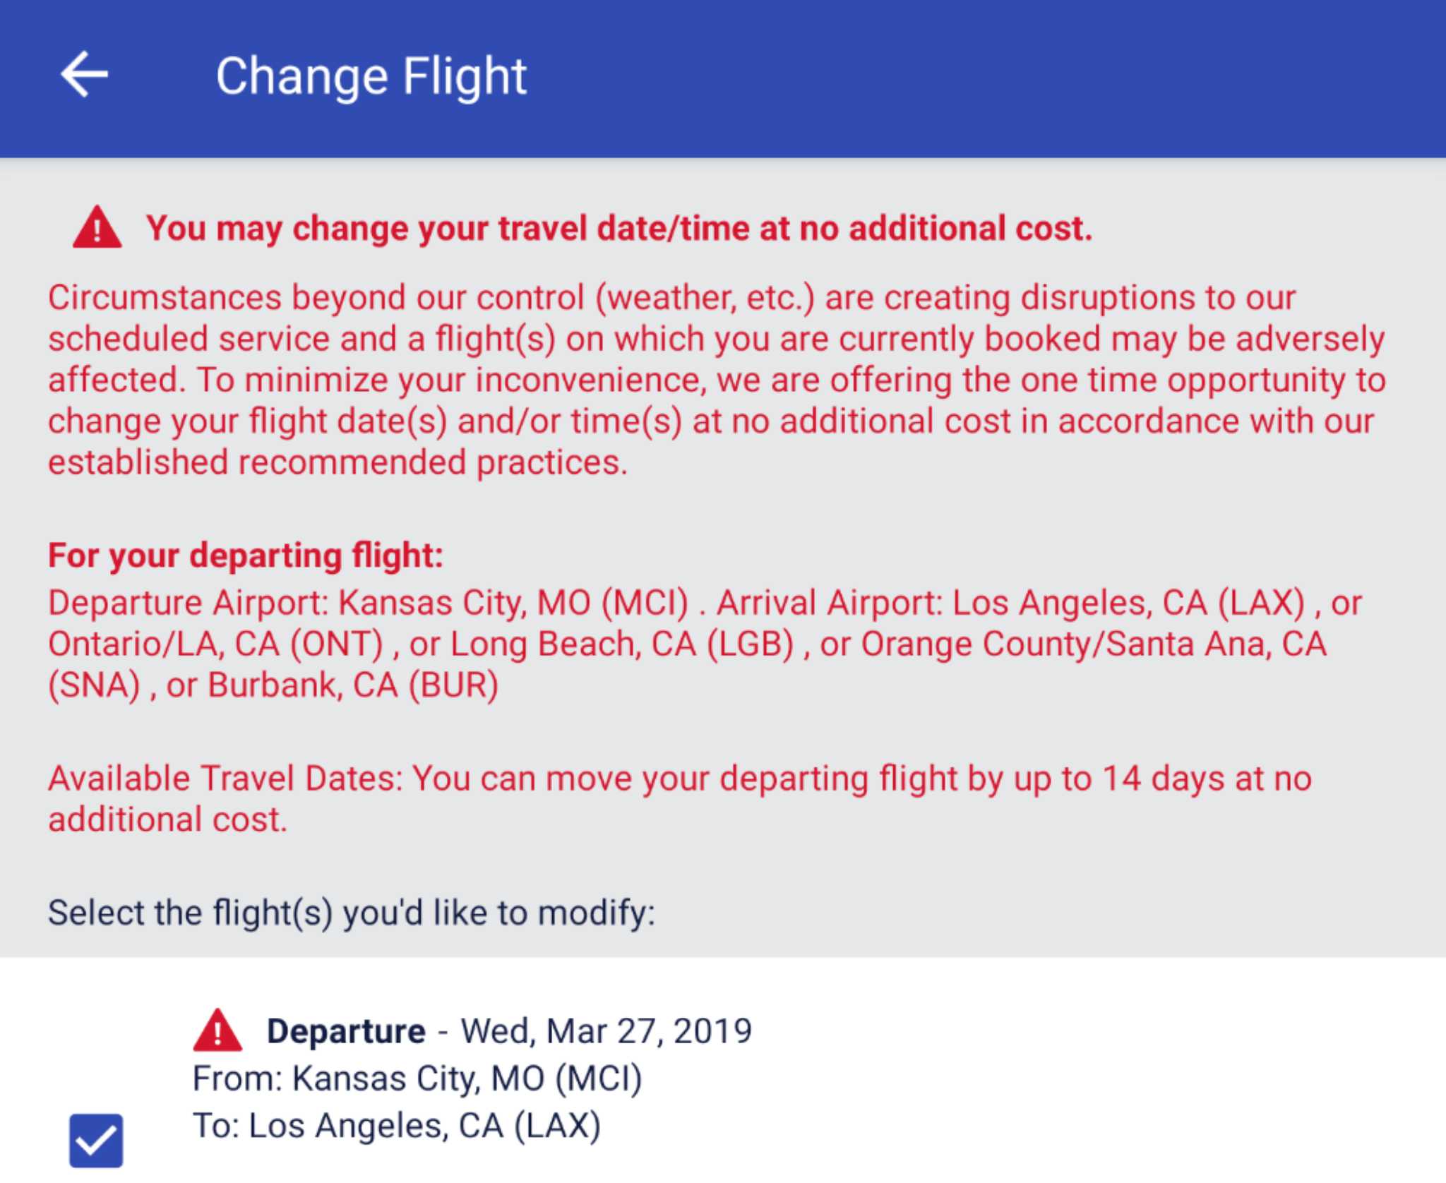Click the Long Beach, CA (LGB) text
The height and width of the screenshot is (1183, 1446).
pos(621,644)
